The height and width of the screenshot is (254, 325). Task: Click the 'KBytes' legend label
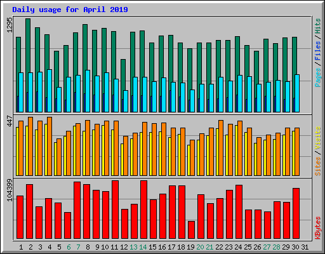[318, 228]
